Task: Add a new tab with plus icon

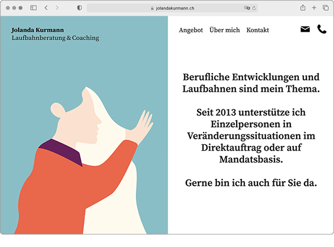Action: 314,8
